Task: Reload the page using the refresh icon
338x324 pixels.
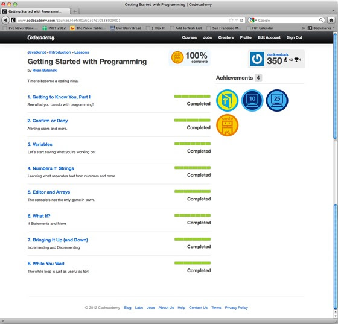Action: pos(241,21)
